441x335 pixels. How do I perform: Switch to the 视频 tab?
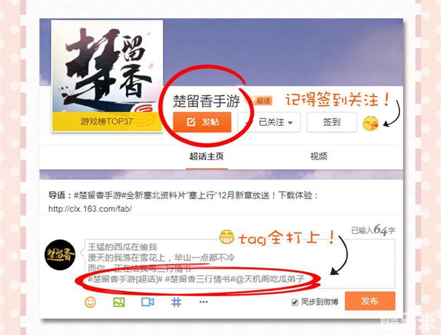point(319,157)
